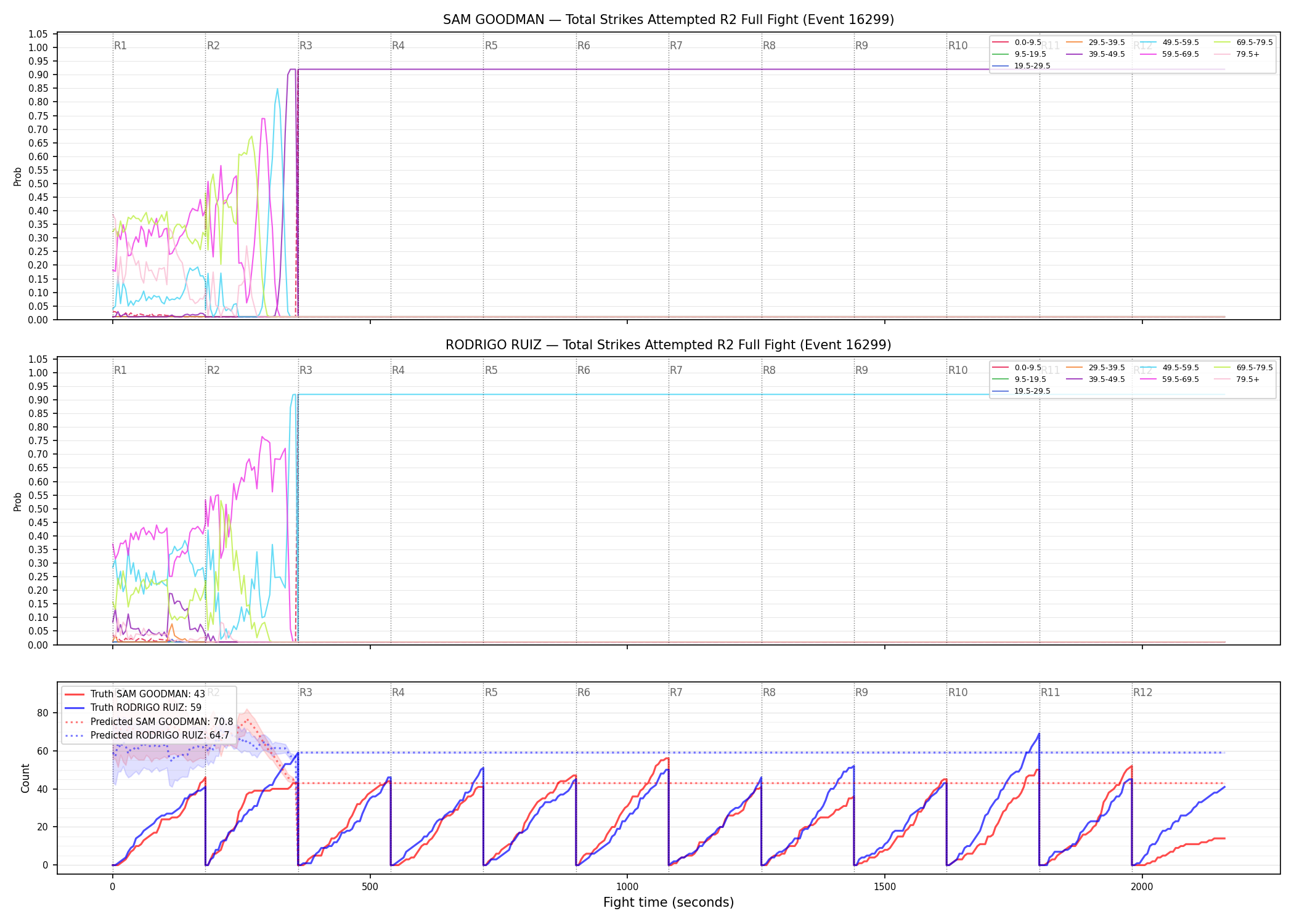Image resolution: width=1294 pixels, height=924 pixels.
Task: Click the 0.0-9.5 legend entry in Sam Goodman chart
Action: tap(1017, 43)
